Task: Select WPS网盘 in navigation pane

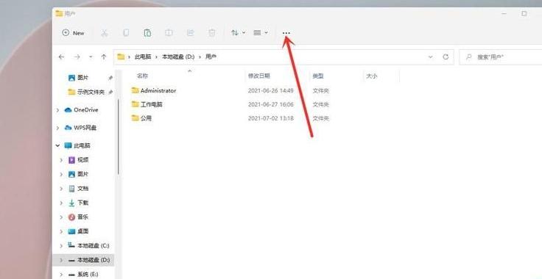Action: point(85,128)
